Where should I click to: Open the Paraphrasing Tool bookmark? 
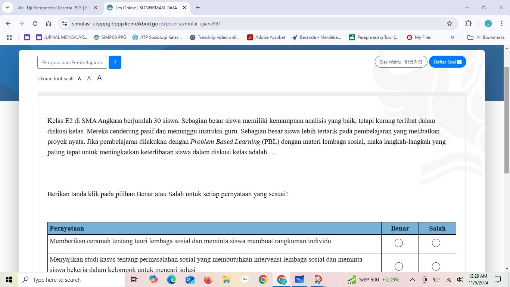point(374,37)
